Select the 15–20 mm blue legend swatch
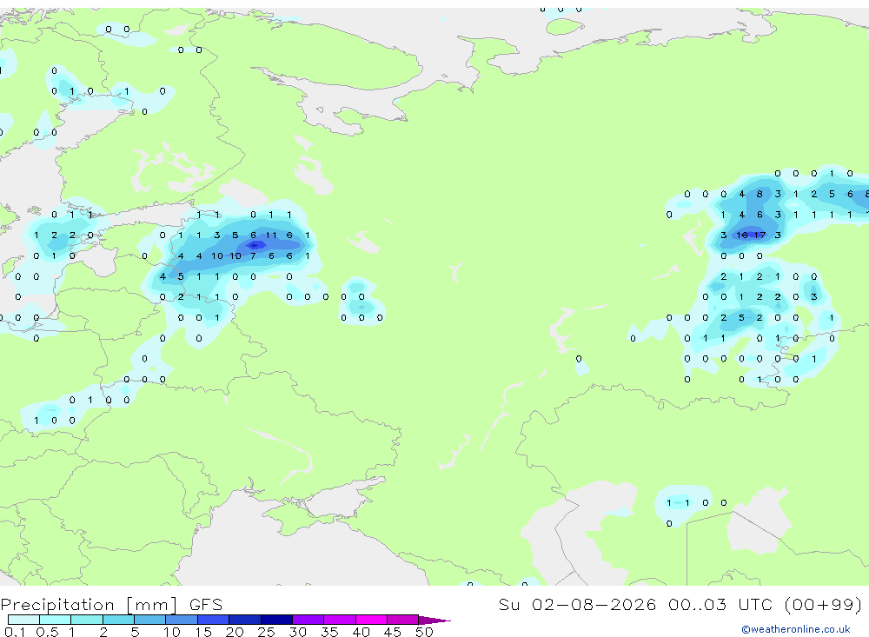This screenshot has width=869, height=637. (214, 620)
